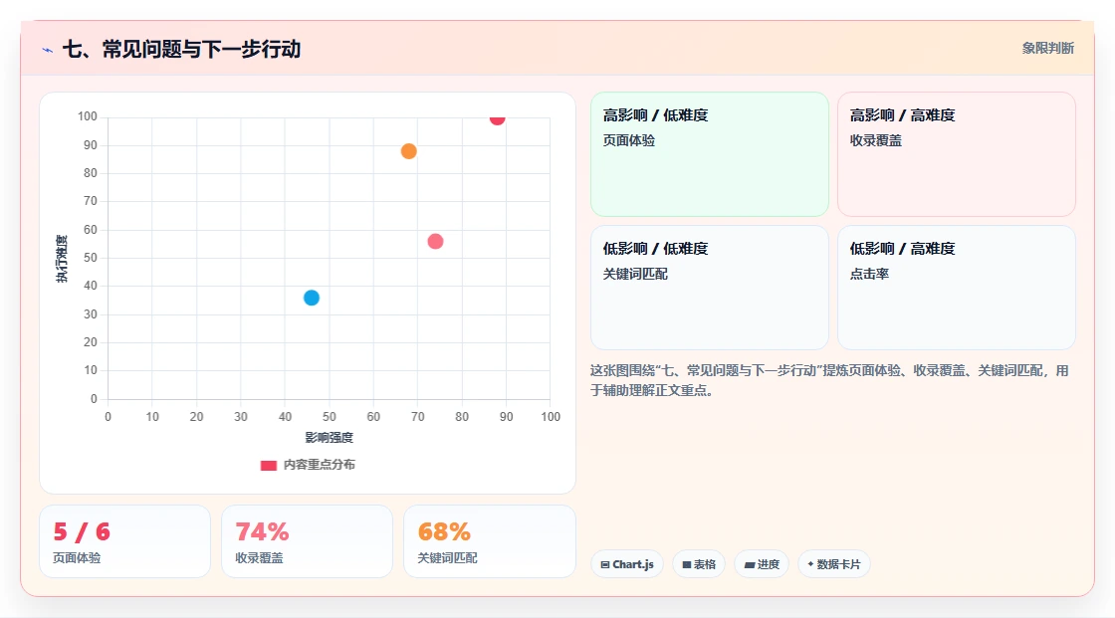1115x618 pixels.
Task: Click the lightning icon beside the section title
Action: (x=48, y=50)
